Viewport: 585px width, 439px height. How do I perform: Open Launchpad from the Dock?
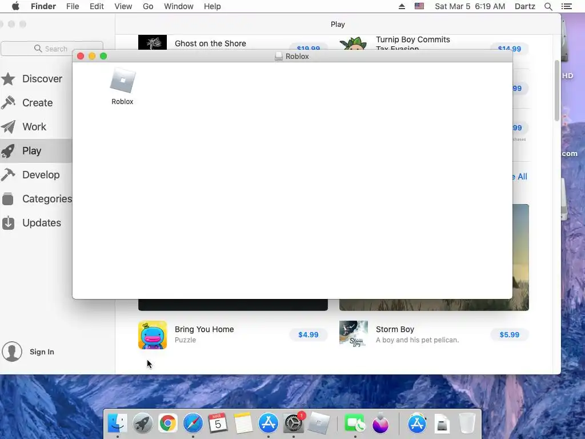coord(142,424)
